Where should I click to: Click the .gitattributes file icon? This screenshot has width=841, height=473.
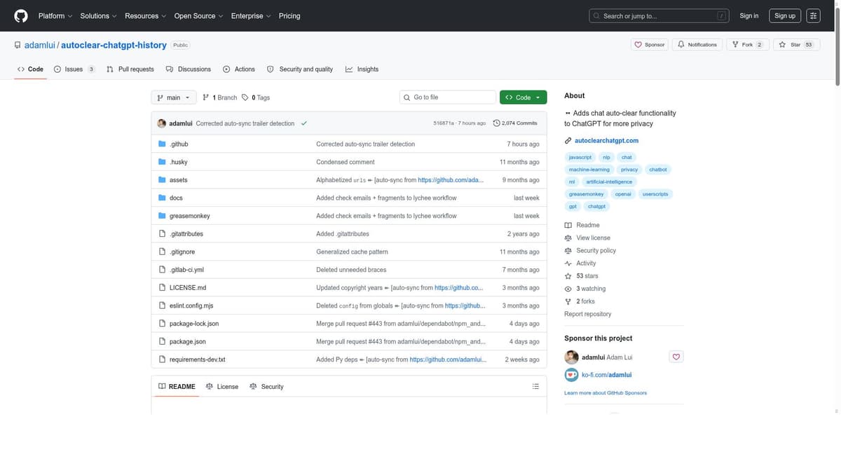coord(162,233)
